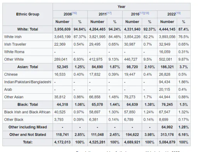Click 186,321 in the Asian Total row
The image size is (198, 152).
click(x=167, y=67)
